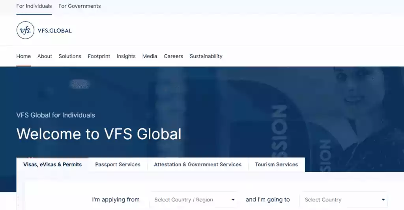Click the Welcome to VFS Global heading
The image size is (404, 210).
point(99,134)
